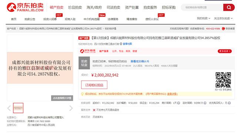Open 拍卖入驻 in the sub-navigation

pos(70,19)
